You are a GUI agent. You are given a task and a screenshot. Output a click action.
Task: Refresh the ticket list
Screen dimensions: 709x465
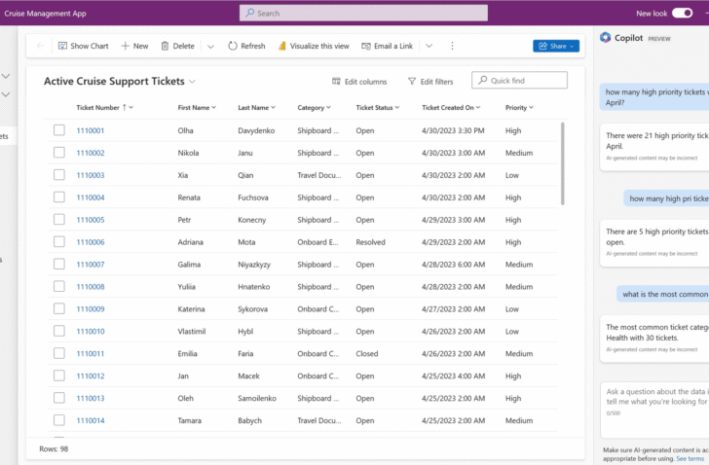[x=247, y=46]
